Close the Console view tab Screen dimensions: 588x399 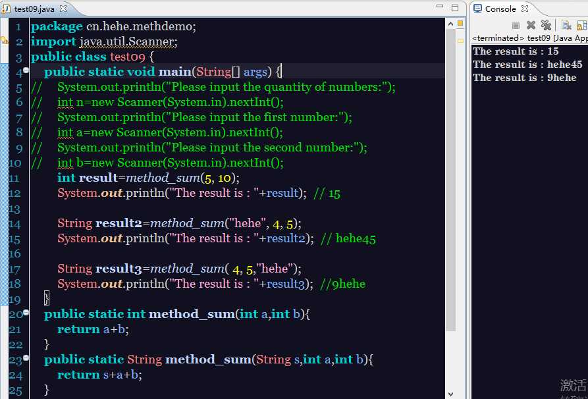click(x=525, y=9)
